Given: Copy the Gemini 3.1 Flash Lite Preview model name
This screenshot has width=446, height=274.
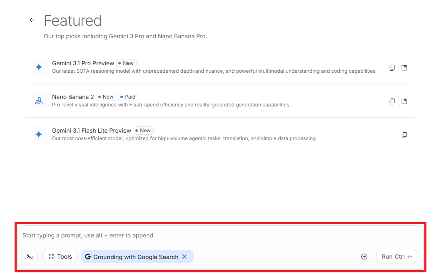Looking at the screenshot, I should (x=404, y=135).
